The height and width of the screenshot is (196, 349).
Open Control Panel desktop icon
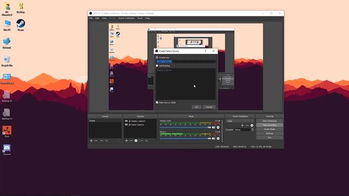click(7, 79)
